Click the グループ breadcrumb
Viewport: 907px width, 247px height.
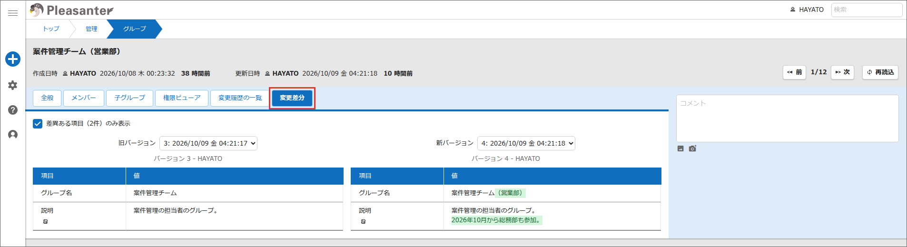[x=135, y=29]
